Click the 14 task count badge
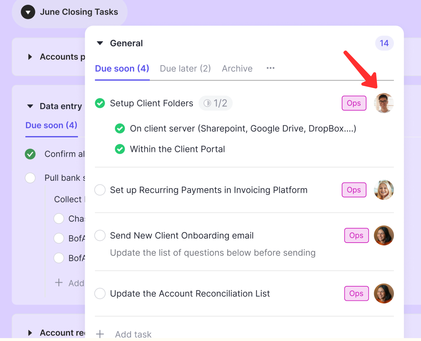Screen dimensions: 421x341 384,43
